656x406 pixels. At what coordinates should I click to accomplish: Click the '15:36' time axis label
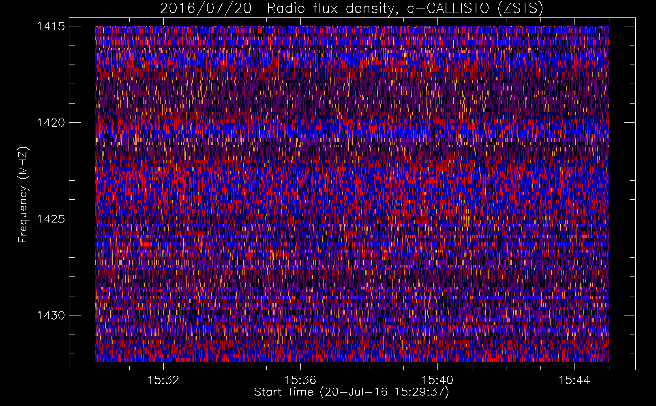click(x=300, y=380)
